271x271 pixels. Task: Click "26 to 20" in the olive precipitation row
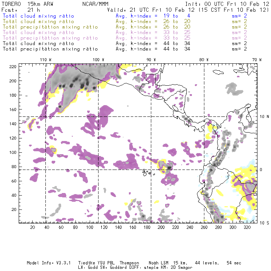pos(177,27)
